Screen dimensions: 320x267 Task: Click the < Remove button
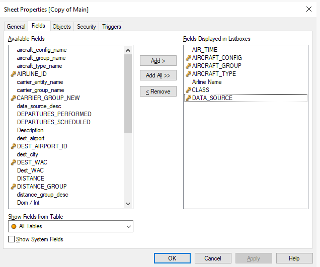pos(158,92)
